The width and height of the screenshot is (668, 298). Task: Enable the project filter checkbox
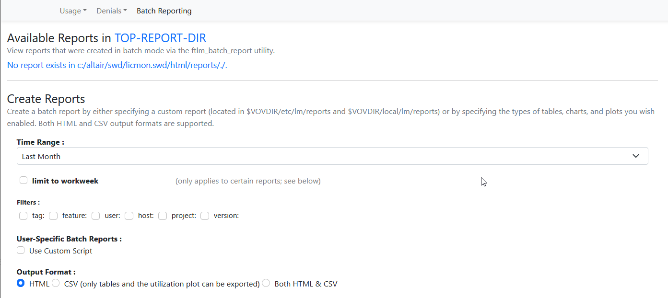click(162, 216)
